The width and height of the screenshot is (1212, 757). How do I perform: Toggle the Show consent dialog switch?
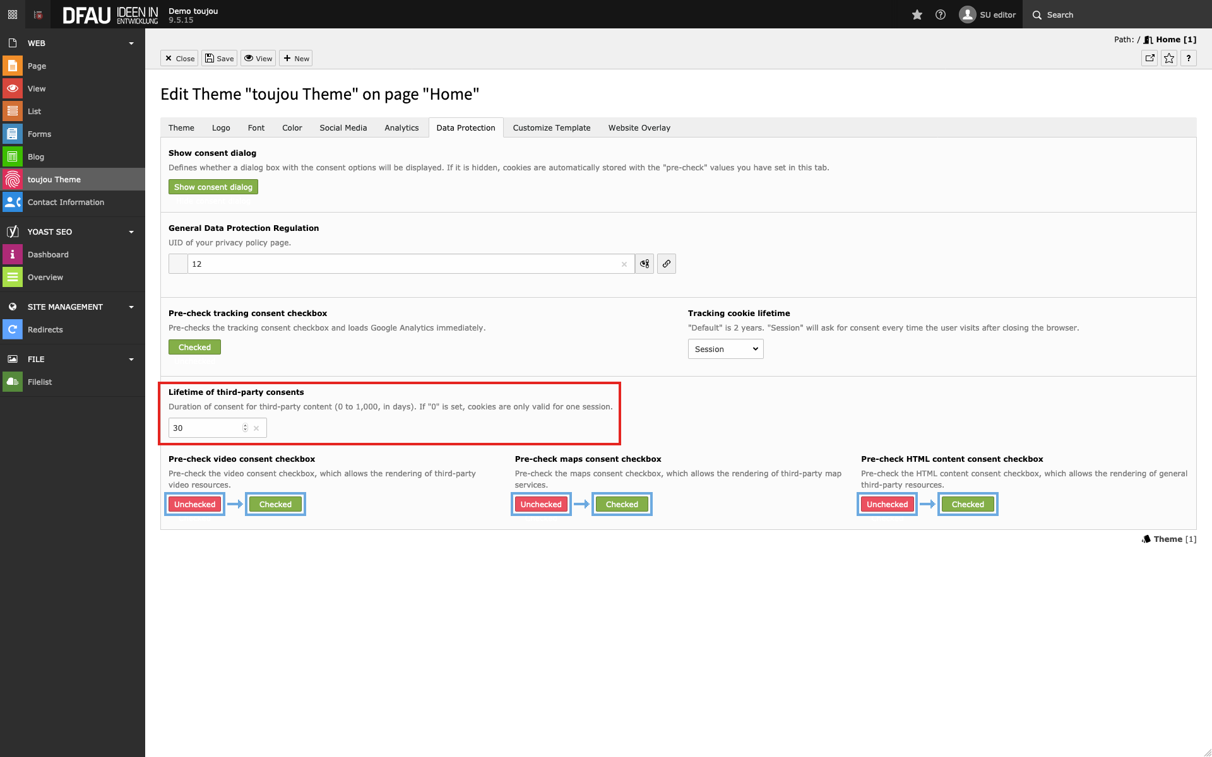coord(213,187)
